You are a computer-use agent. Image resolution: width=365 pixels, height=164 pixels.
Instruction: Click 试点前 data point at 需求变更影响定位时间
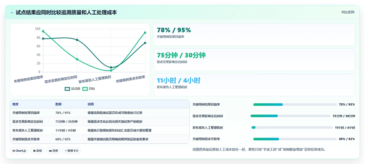pos(77,40)
